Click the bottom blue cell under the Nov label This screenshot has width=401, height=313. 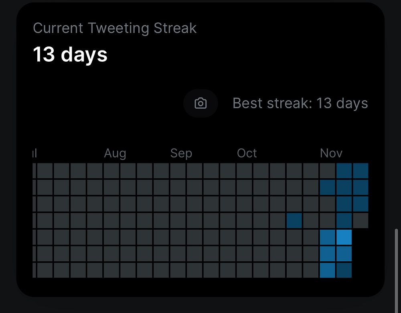(x=327, y=270)
